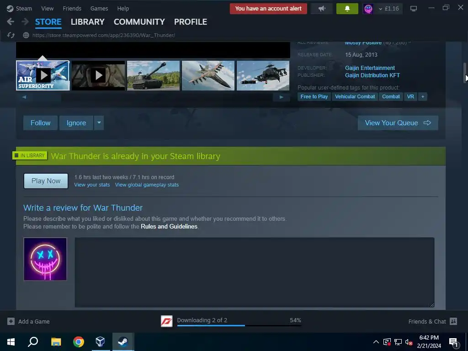Click the globe icon beside the URL
This screenshot has height=351, width=468.
[x=26, y=35]
